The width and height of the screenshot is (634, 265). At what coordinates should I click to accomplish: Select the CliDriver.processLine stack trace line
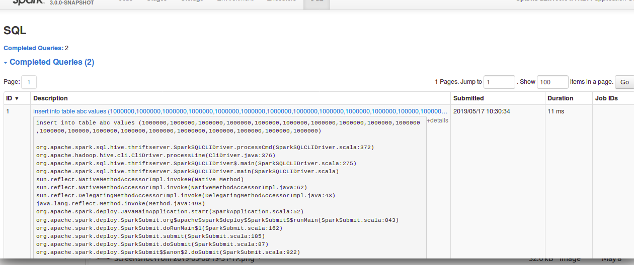pos(156,156)
